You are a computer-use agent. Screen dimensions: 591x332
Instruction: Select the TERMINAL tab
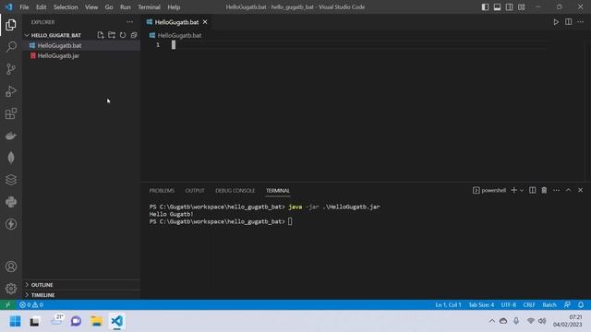tap(278, 191)
